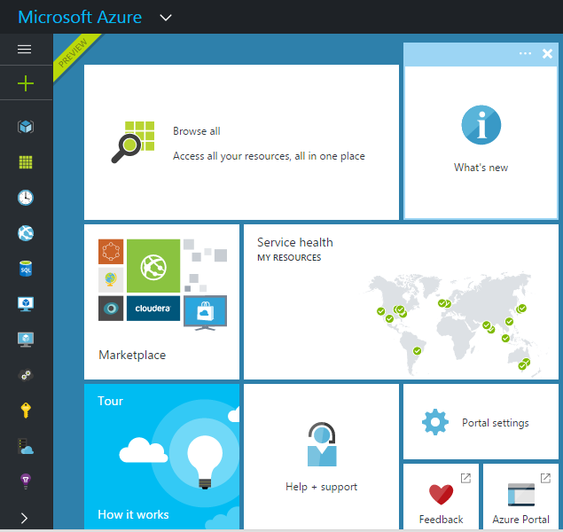563x532 pixels.
Task: Click the green web app tile in Marketplace
Action: (153, 266)
